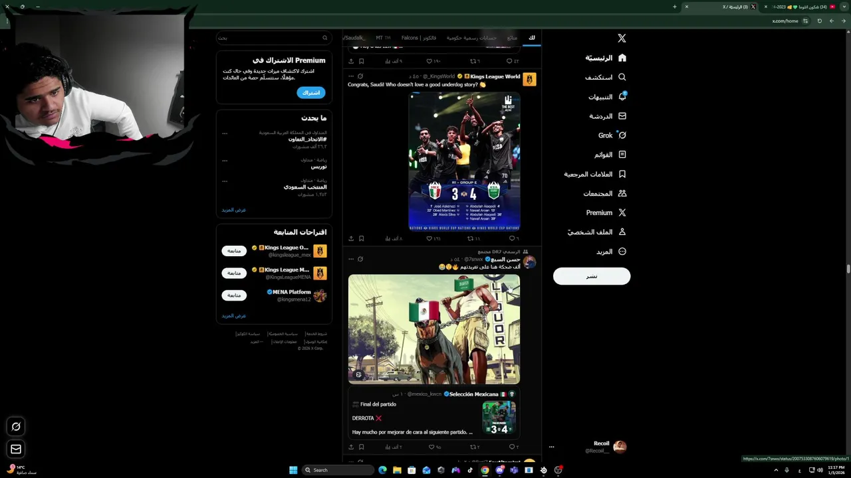Click عرض المزيد under follow suggestions
The width and height of the screenshot is (851, 478).
(x=234, y=316)
